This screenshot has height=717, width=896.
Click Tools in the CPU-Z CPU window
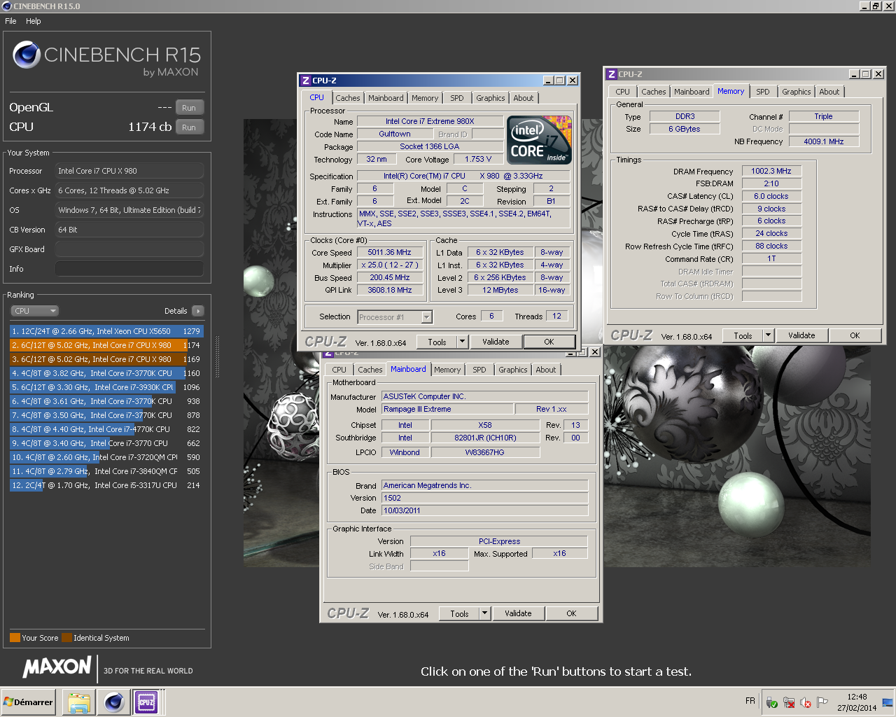[437, 342]
